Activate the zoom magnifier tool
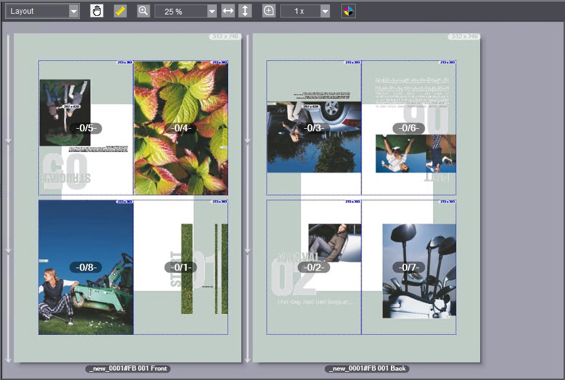Screen dimensions: 565x380 143,10
